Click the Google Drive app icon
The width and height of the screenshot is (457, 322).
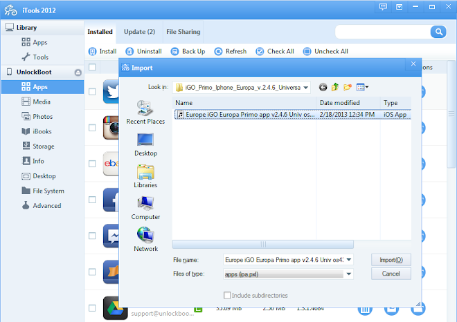[x=115, y=308]
